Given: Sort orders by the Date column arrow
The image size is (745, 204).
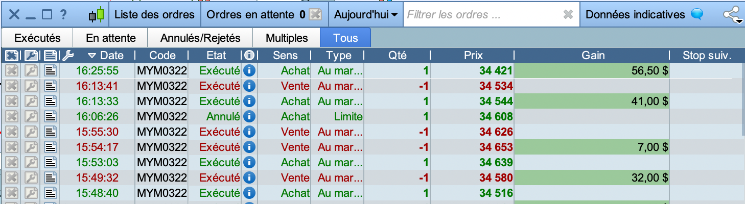Looking at the screenshot, I should coord(92,56).
